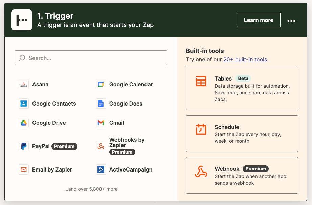Image resolution: width=312 pixels, height=205 pixels.
Task: Select the Asana app icon
Action: (24, 84)
